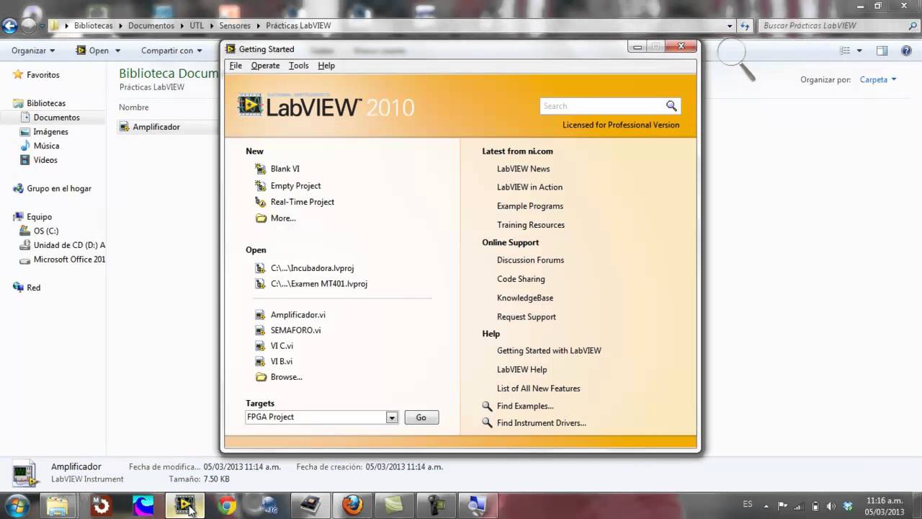922x519 pixels.
Task: Click Explorer's refresh button beside address bar
Action: 746,25
